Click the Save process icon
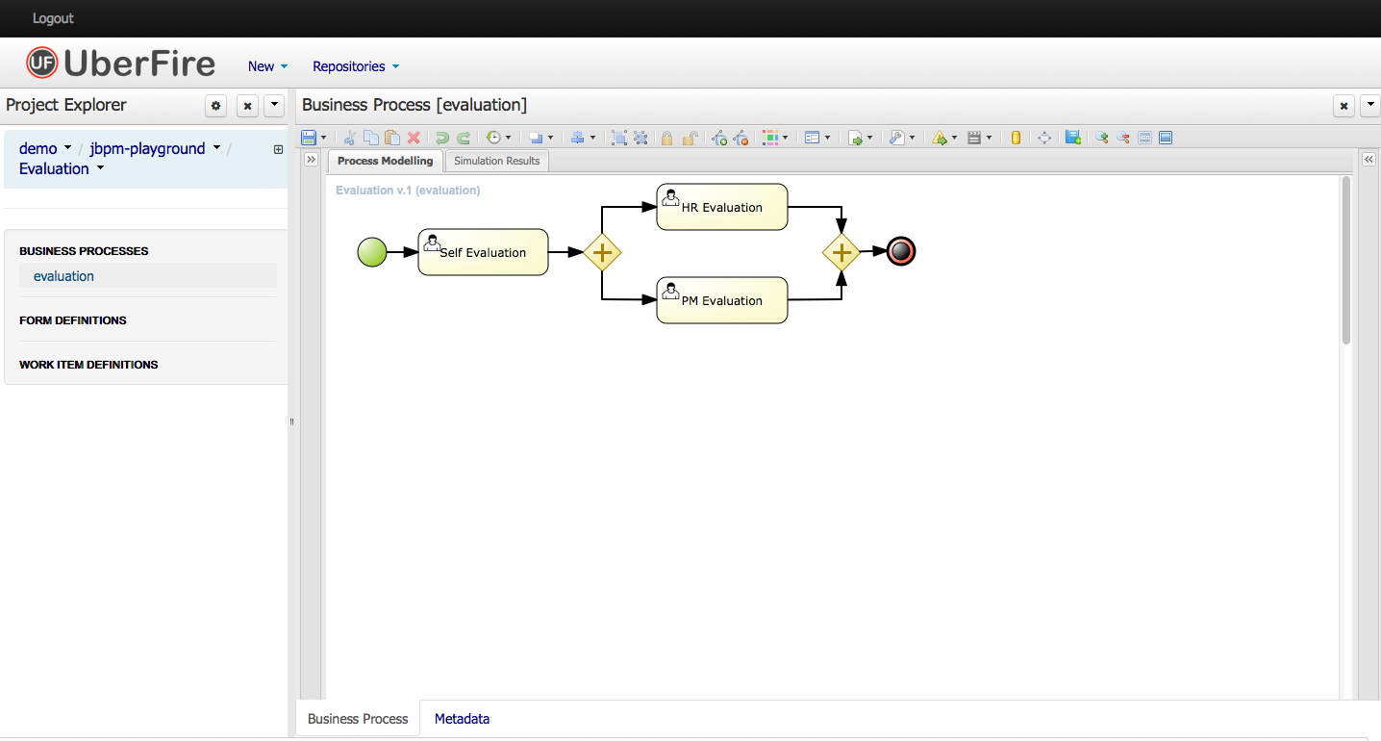The width and height of the screenshot is (1381, 741). click(309, 138)
